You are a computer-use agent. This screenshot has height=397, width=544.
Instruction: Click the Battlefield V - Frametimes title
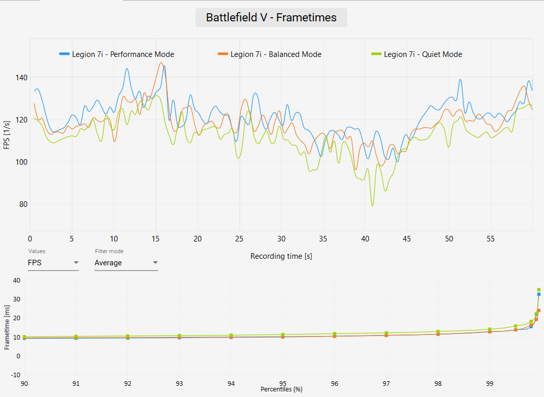[271, 17]
